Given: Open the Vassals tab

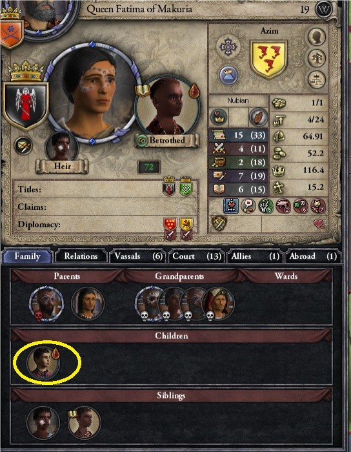Looking at the screenshot, I should click(138, 256).
